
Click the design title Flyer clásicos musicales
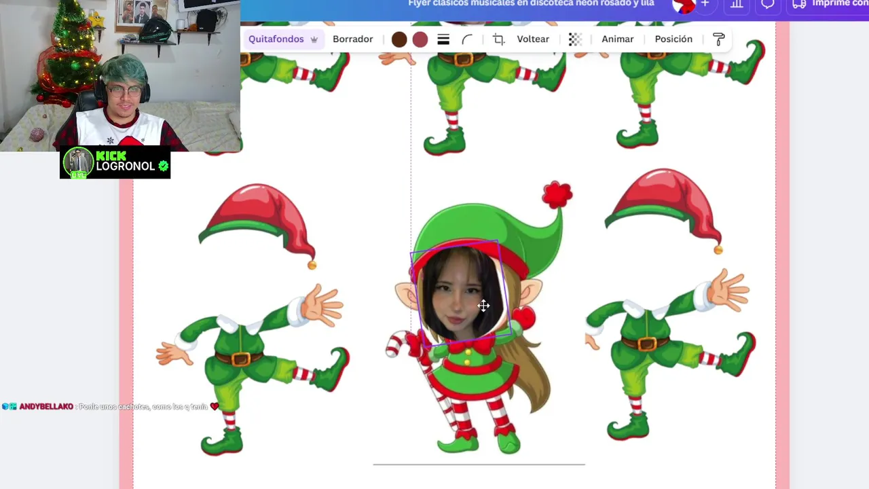(531, 3)
